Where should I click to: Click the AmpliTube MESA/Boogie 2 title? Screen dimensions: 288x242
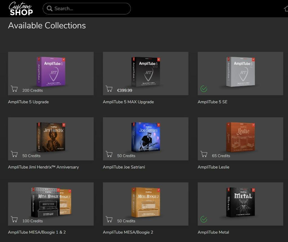click(128, 232)
